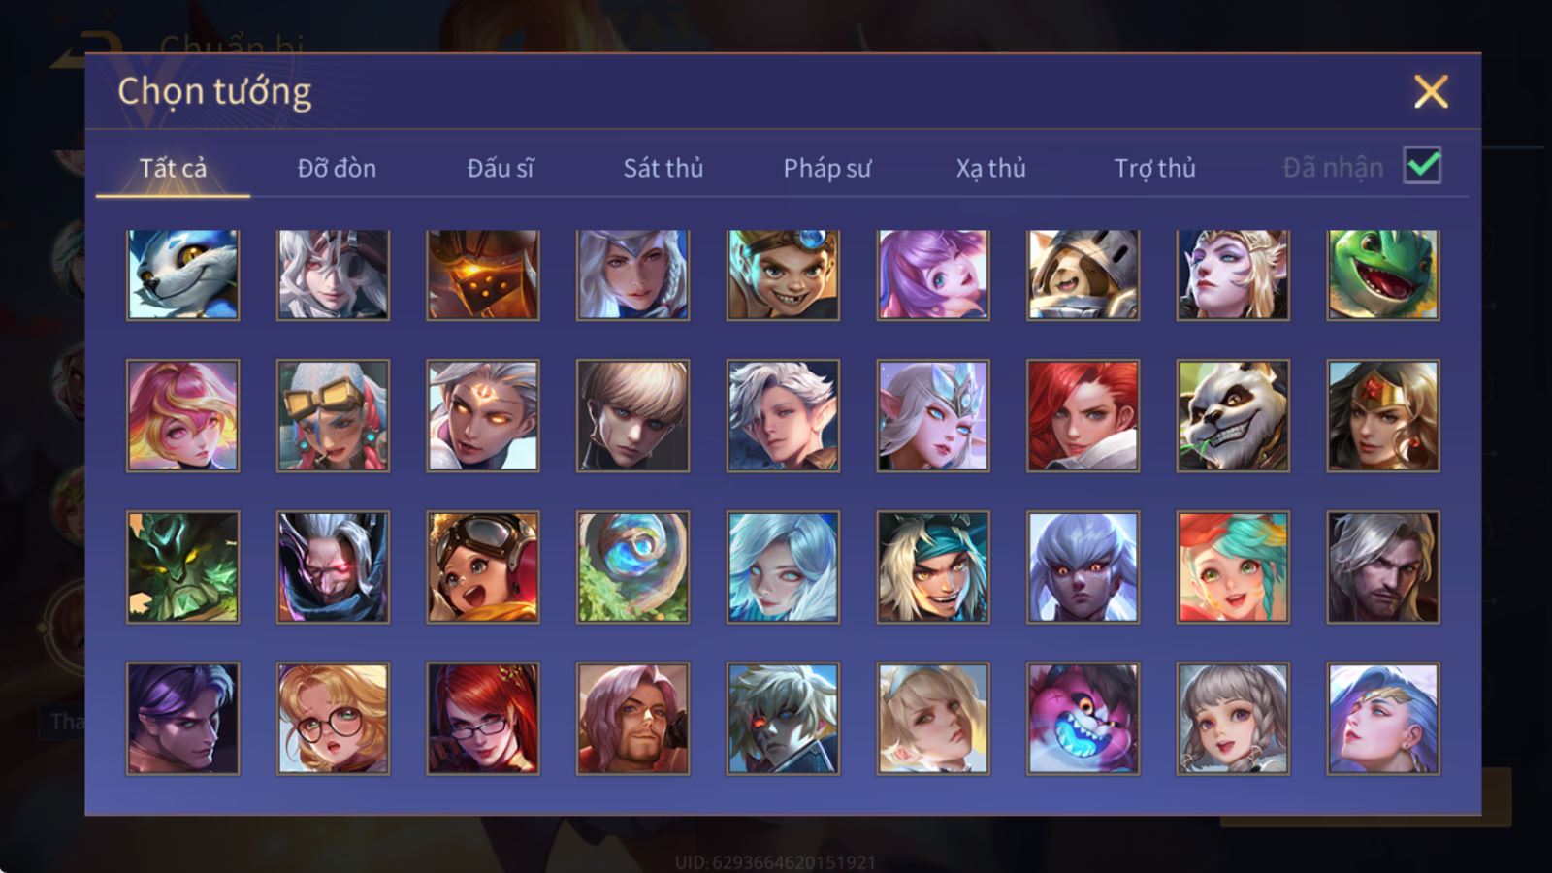Choose the pink grinning cat hero portrait

tap(1083, 719)
